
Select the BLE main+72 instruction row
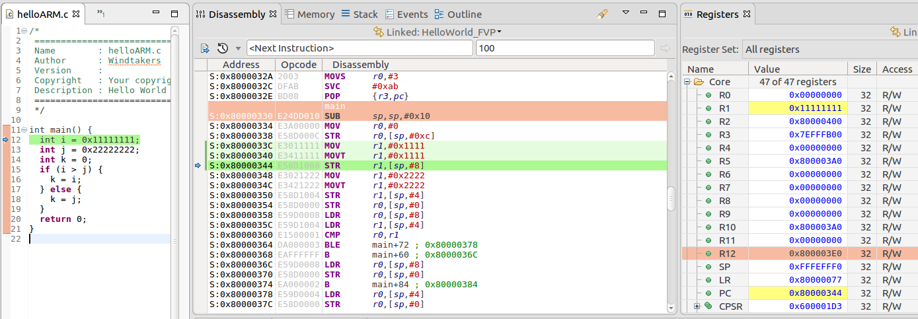click(x=437, y=244)
